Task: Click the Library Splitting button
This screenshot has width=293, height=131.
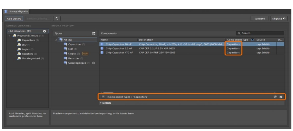Action: (38, 19)
